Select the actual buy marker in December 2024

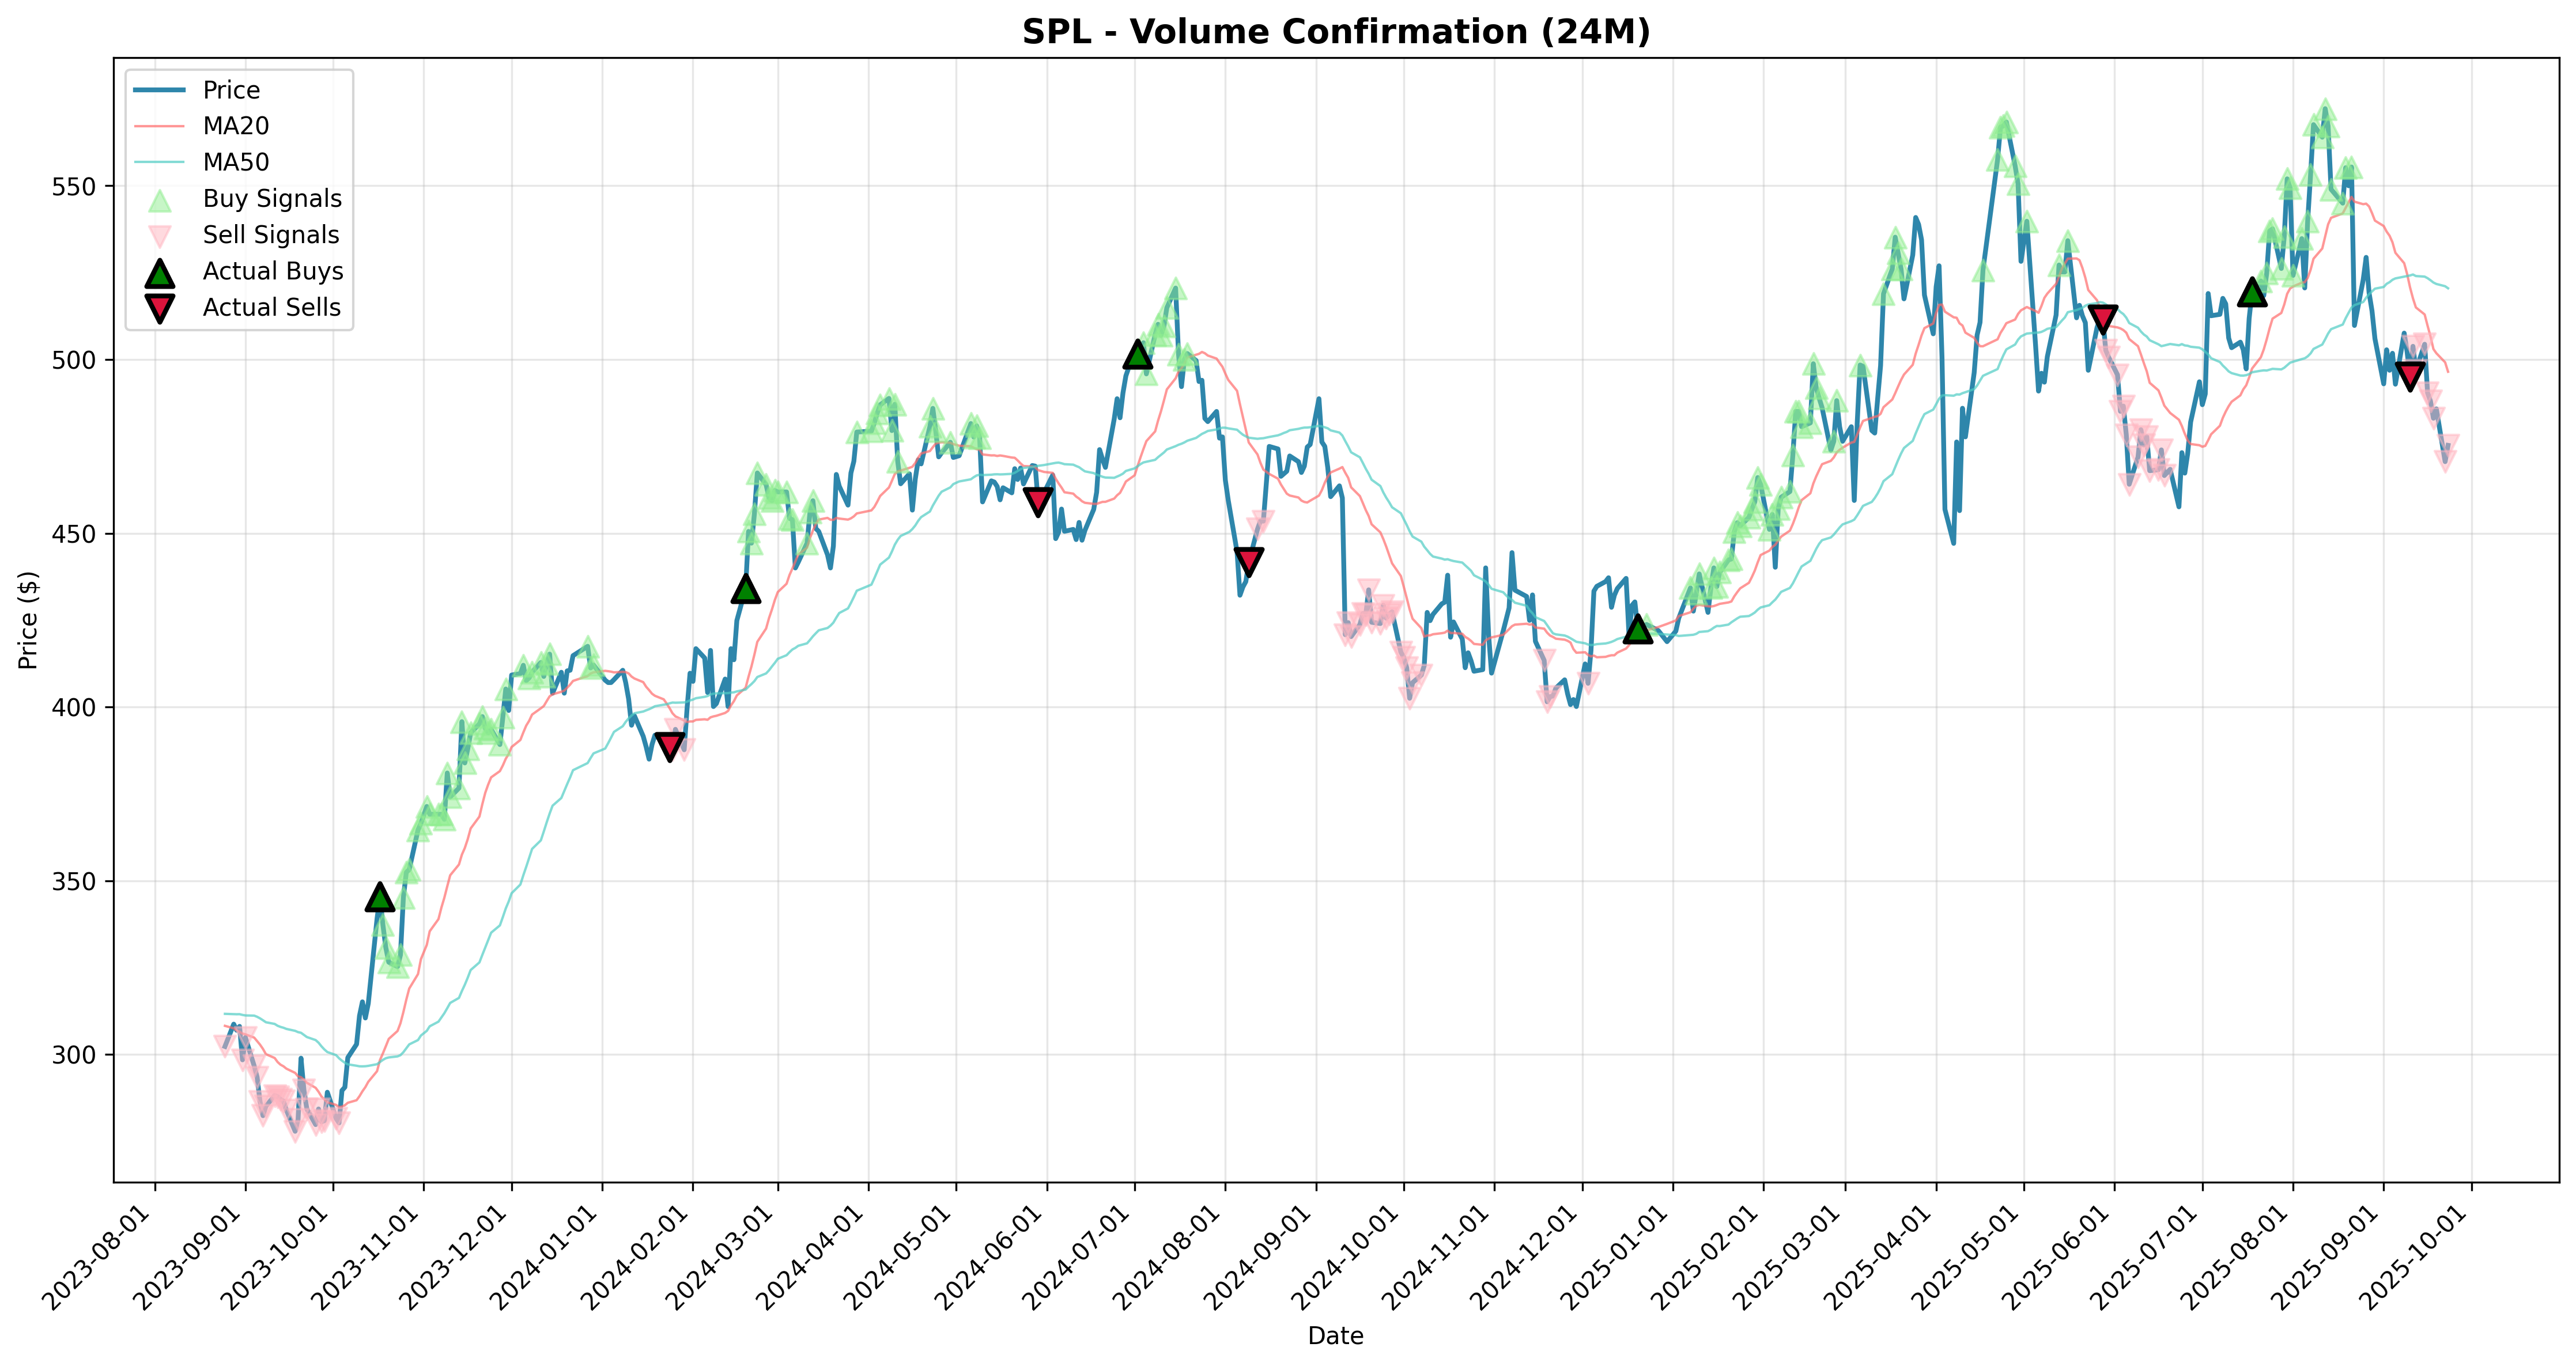tap(1638, 629)
